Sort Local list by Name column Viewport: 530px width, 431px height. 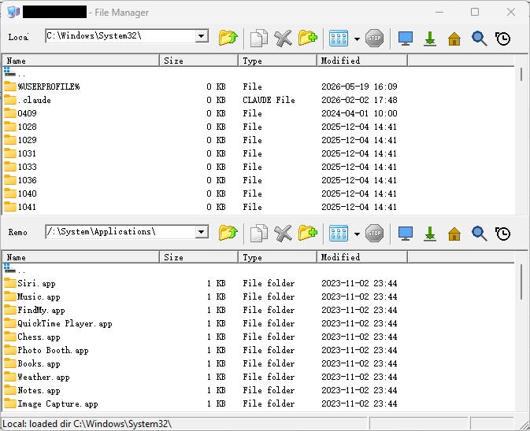click(x=81, y=61)
